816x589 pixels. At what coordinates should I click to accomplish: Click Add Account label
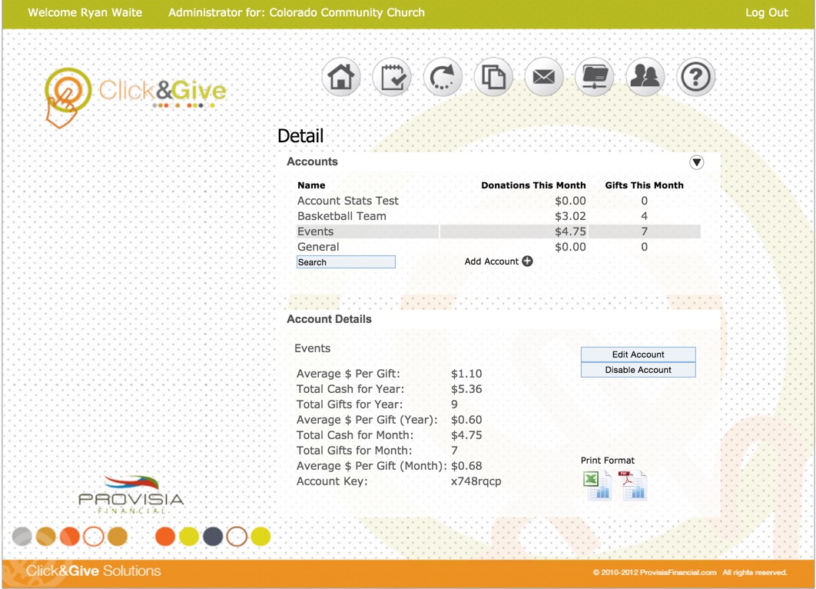[x=491, y=261]
